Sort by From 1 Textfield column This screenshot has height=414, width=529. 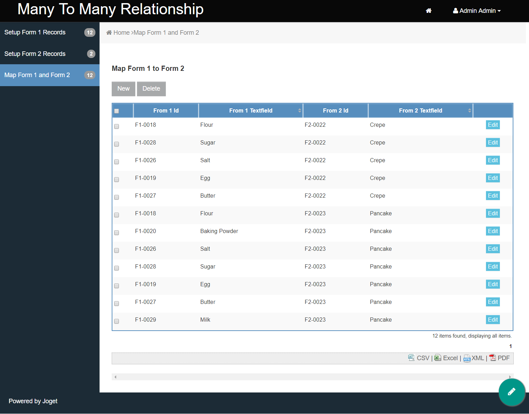(x=251, y=110)
